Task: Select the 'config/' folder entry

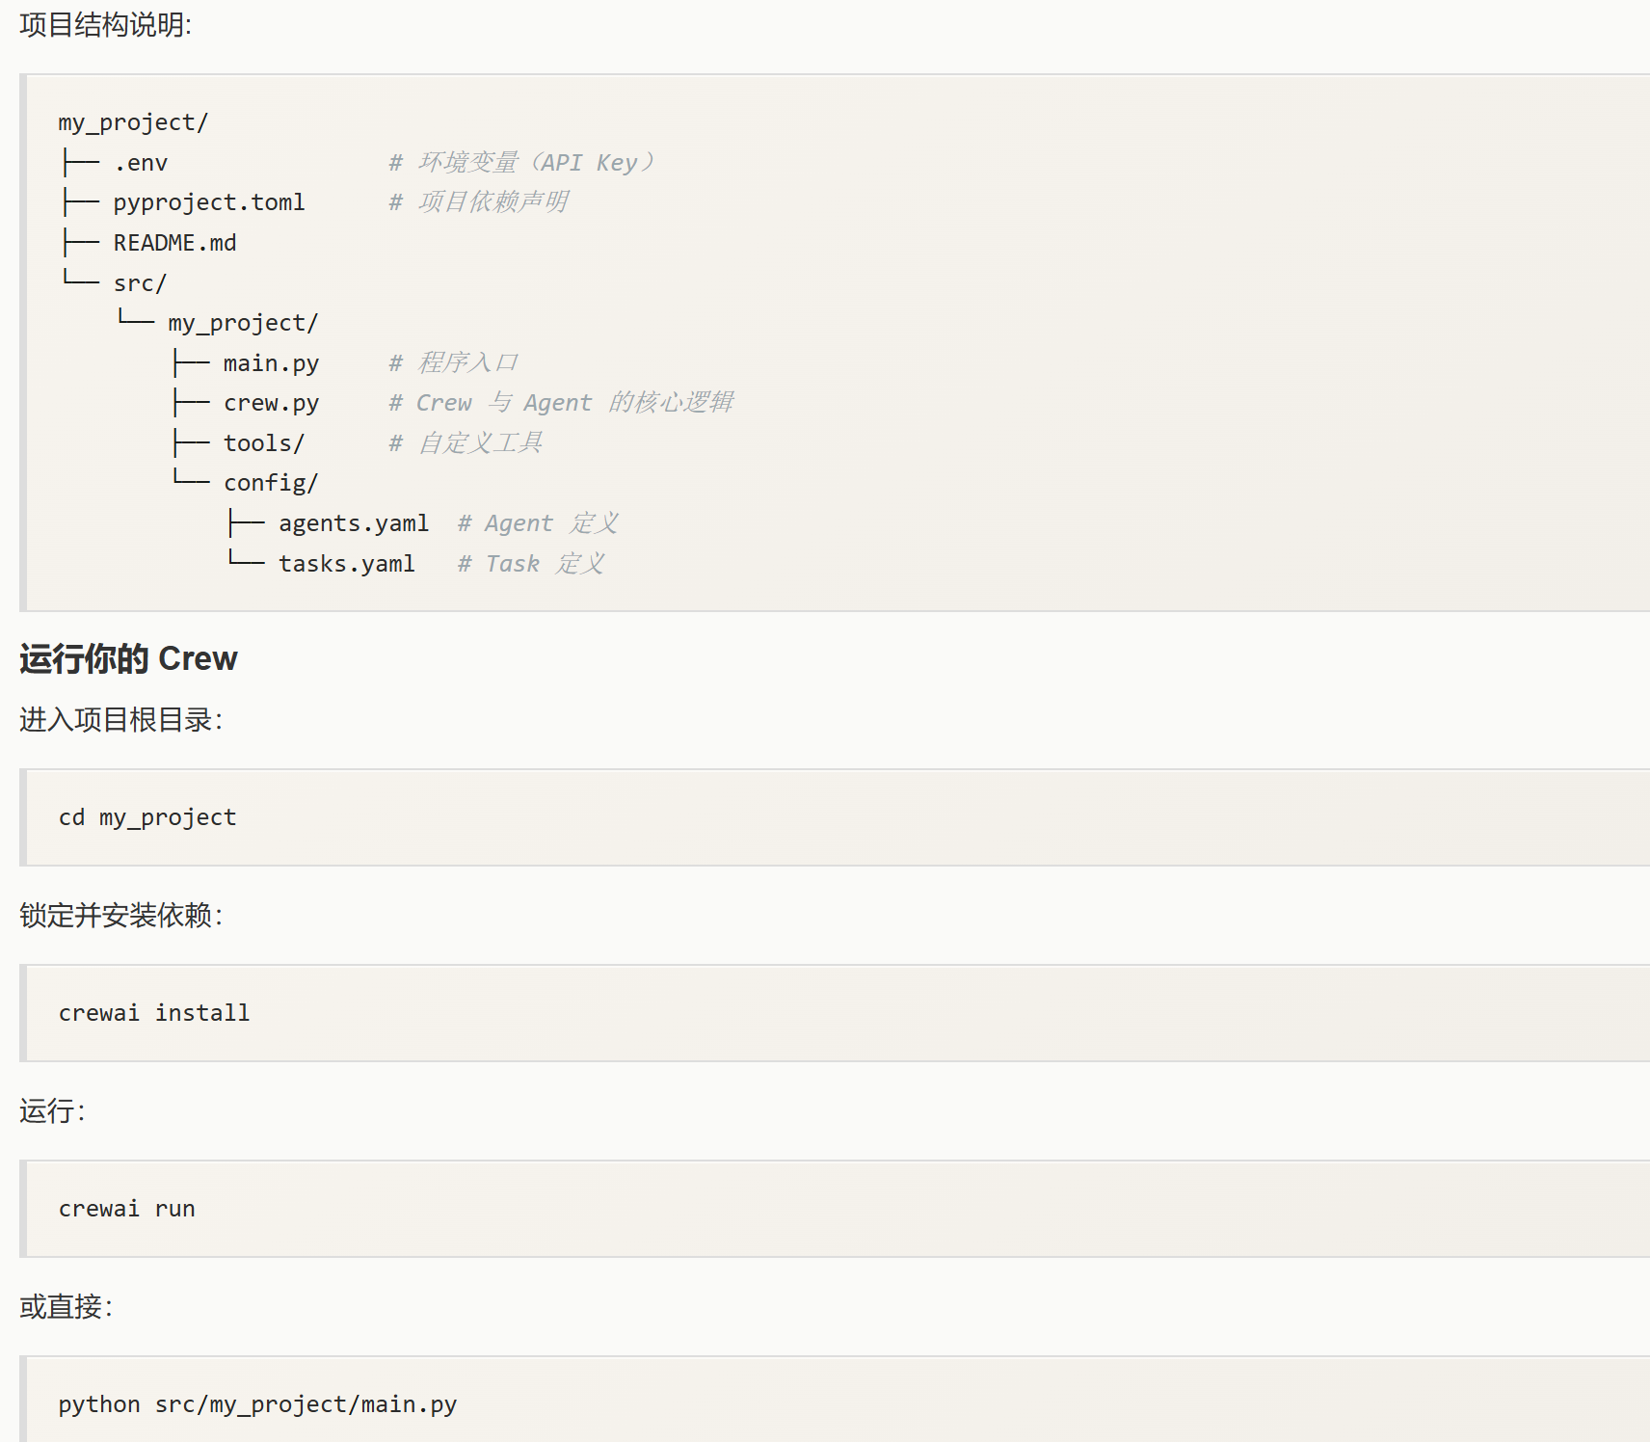Action: [271, 483]
